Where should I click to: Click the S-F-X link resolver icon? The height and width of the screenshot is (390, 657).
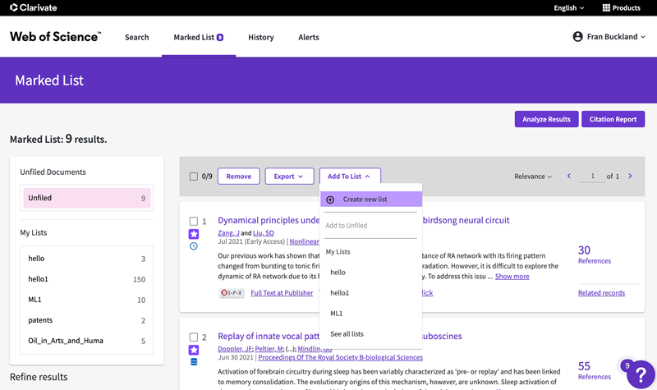pos(232,293)
